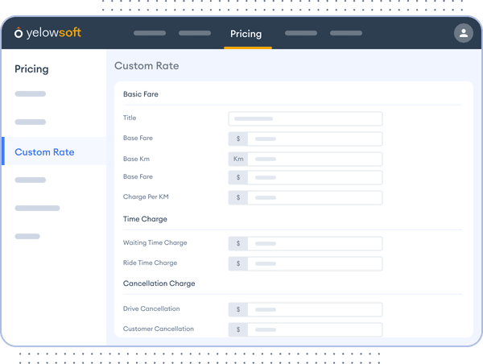Click the Drive Cancellation label
The height and width of the screenshot is (364, 483).
(151, 308)
